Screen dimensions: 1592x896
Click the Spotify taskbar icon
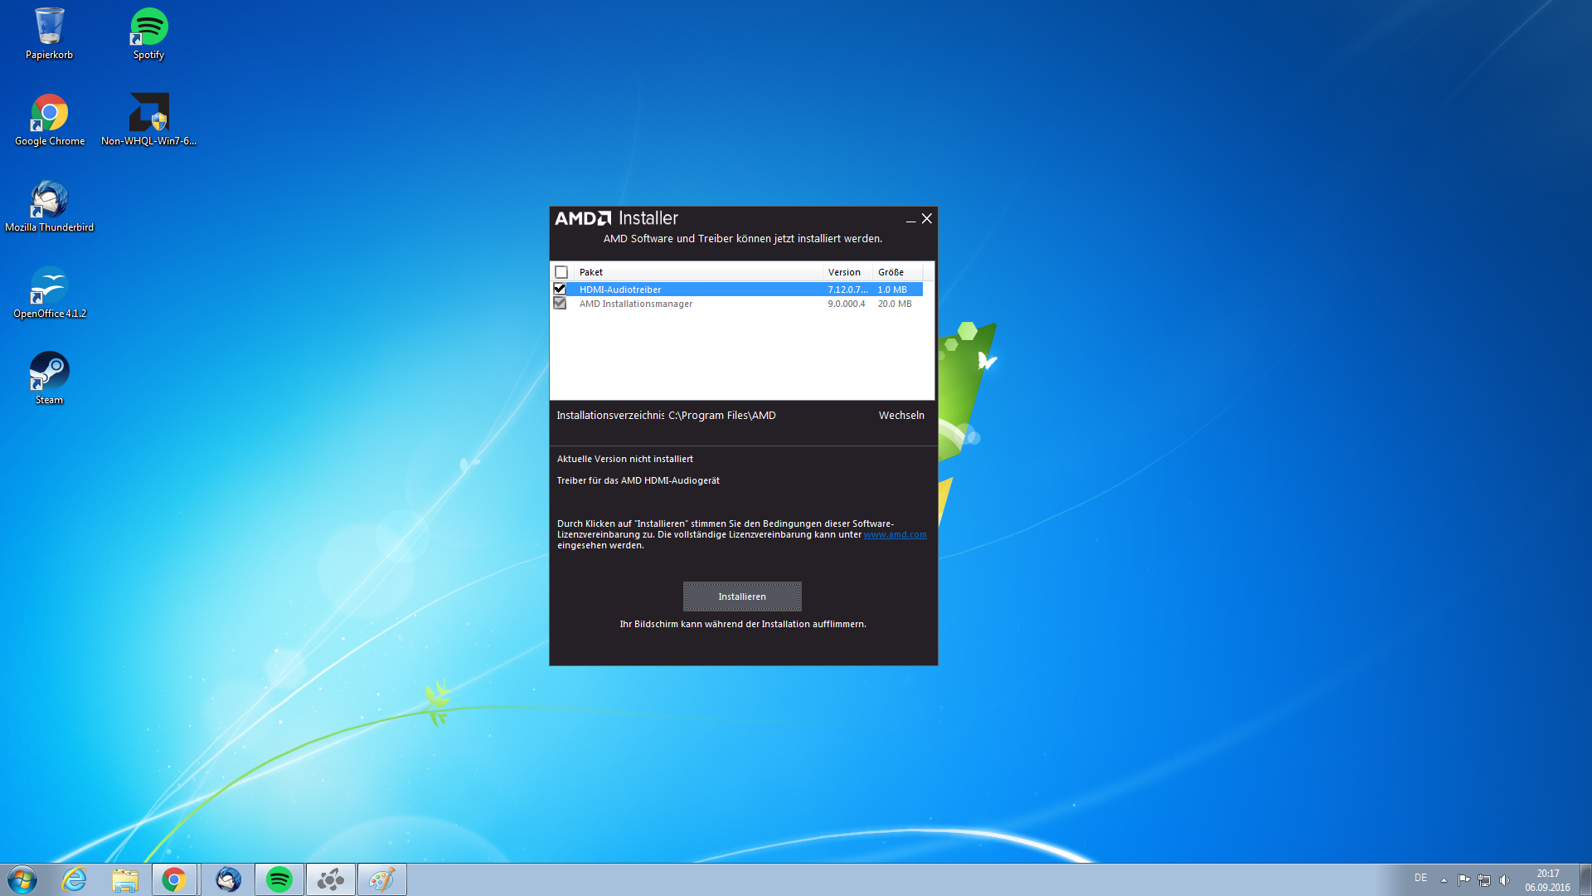279,879
